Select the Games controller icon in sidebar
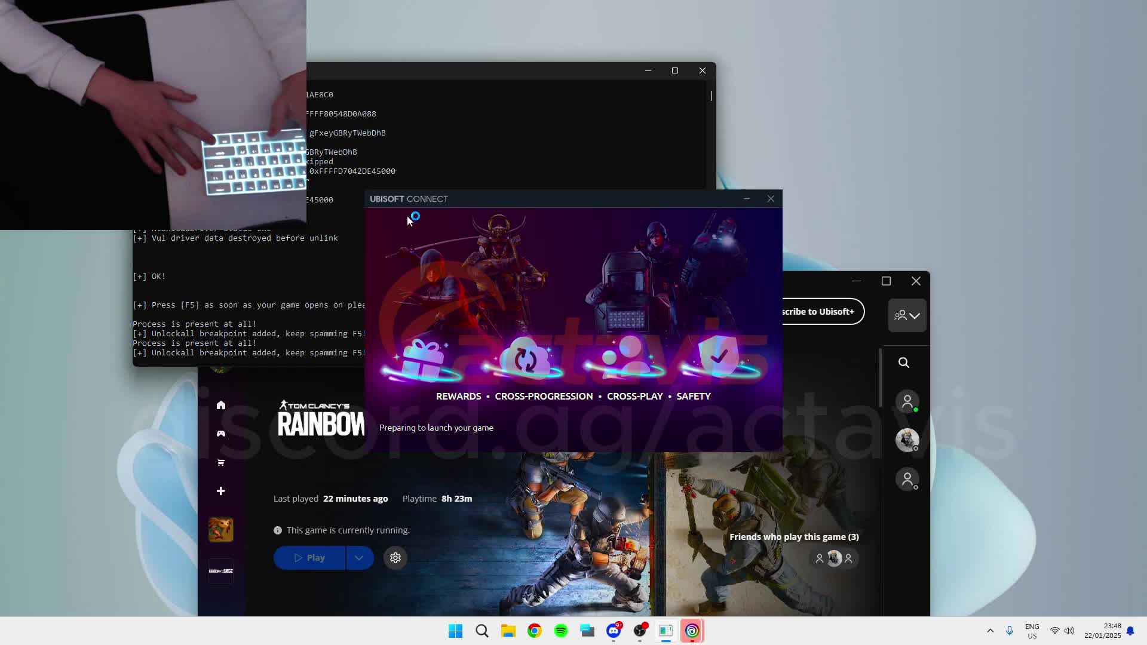The width and height of the screenshot is (1147, 645). point(220,434)
